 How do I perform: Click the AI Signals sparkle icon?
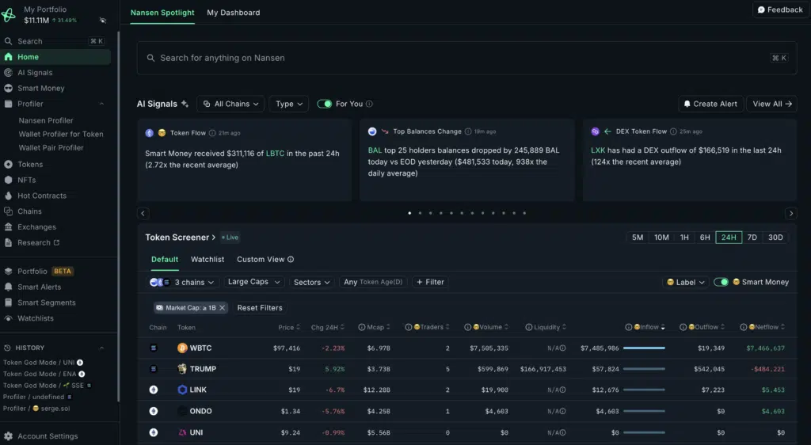coord(185,104)
